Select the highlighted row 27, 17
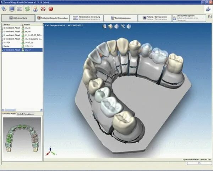This screenshot has width=213, height=171. click(x=22, y=50)
